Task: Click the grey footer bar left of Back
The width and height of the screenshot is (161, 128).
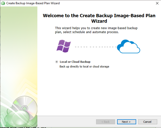Action: pyautogui.click(x=65, y=122)
